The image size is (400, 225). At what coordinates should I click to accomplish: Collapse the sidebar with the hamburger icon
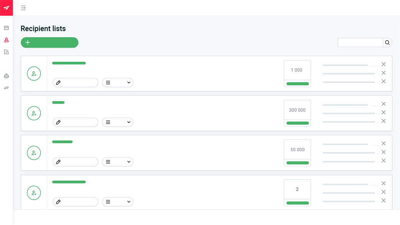pos(23,8)
